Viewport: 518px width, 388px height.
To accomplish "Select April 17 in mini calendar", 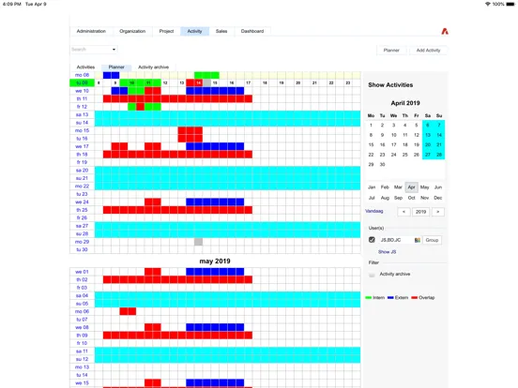I will point(393,144).
